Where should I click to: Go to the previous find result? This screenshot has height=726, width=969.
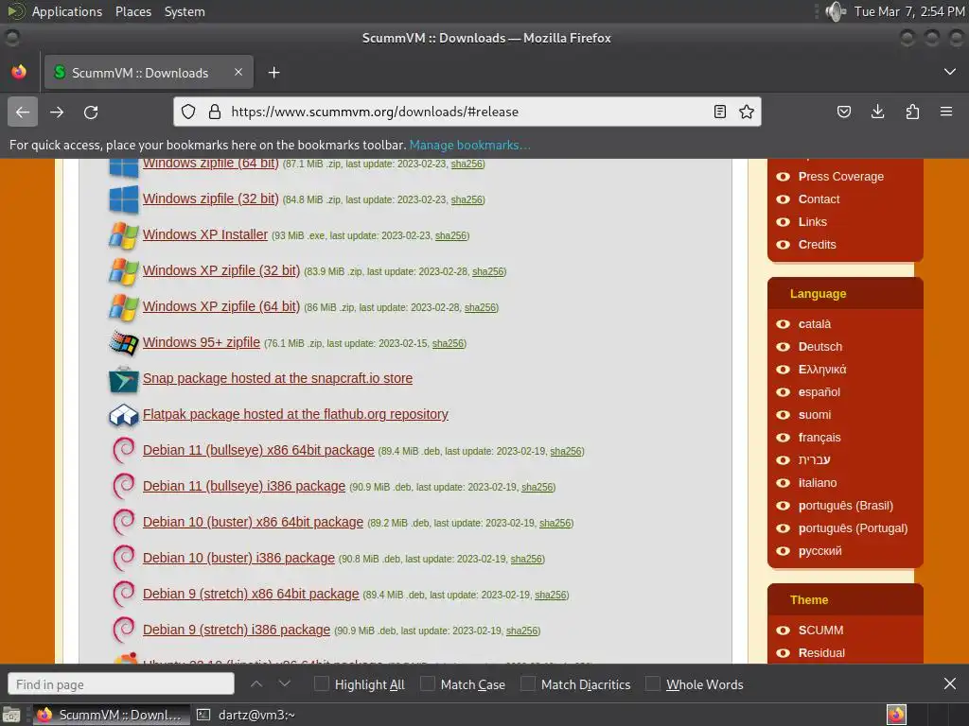256,684
